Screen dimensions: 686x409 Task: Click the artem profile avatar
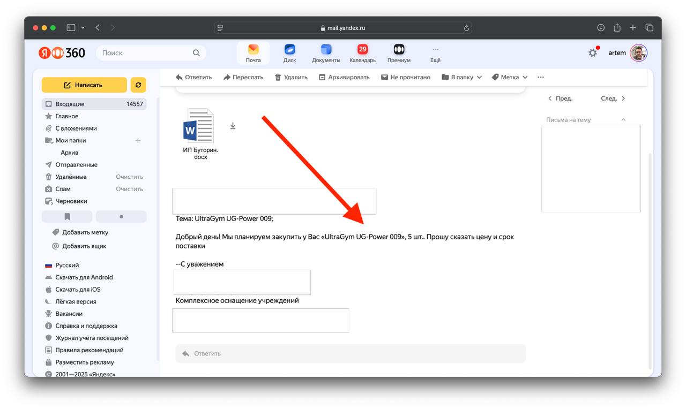tap(638, 53)
